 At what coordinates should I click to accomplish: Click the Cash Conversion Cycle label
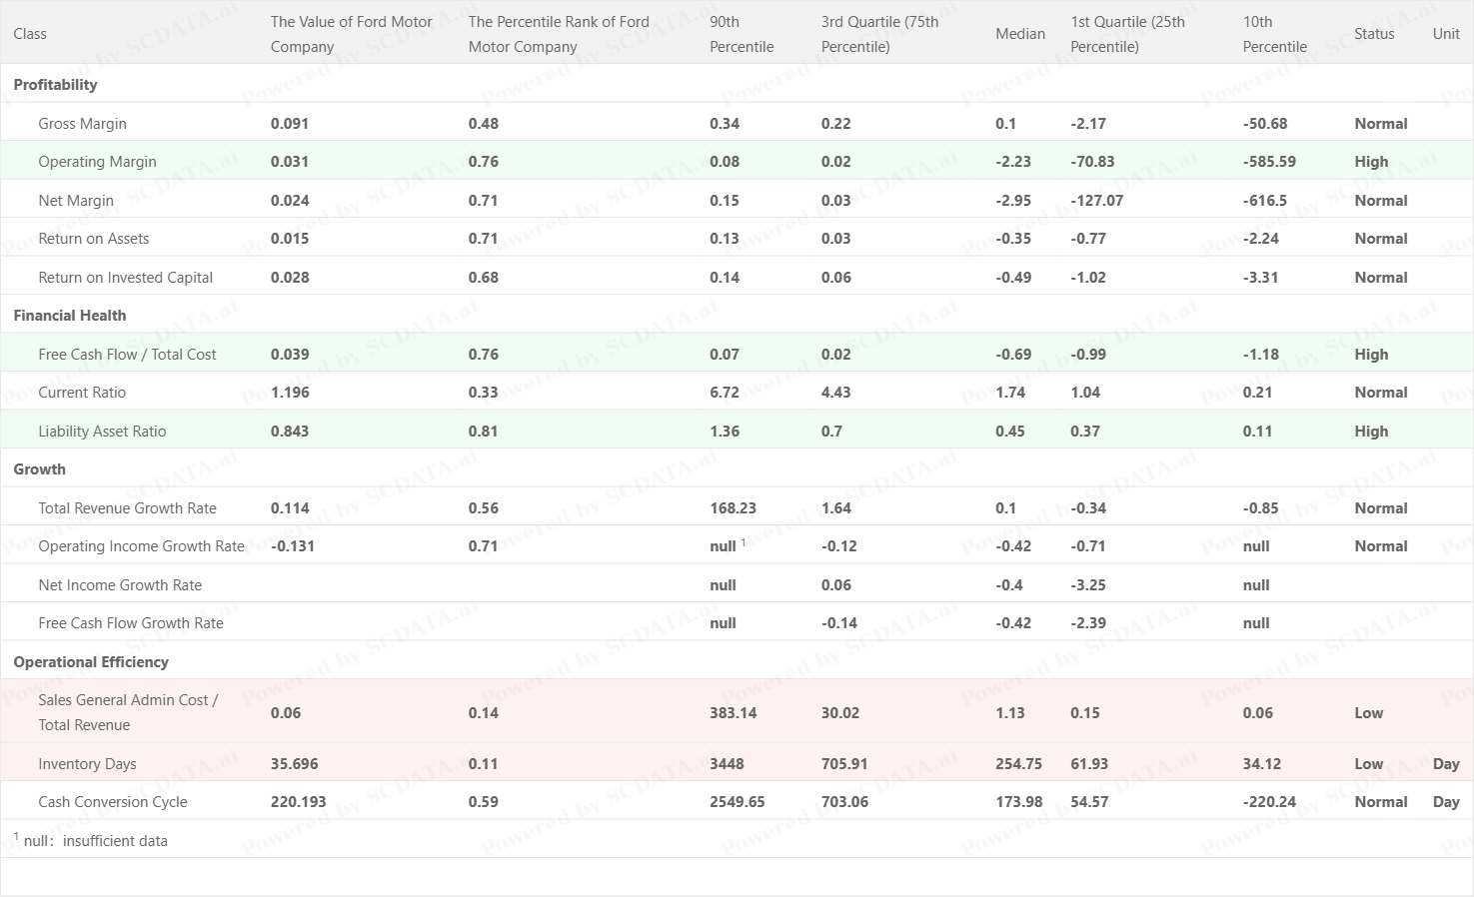(x=113, y=802)
